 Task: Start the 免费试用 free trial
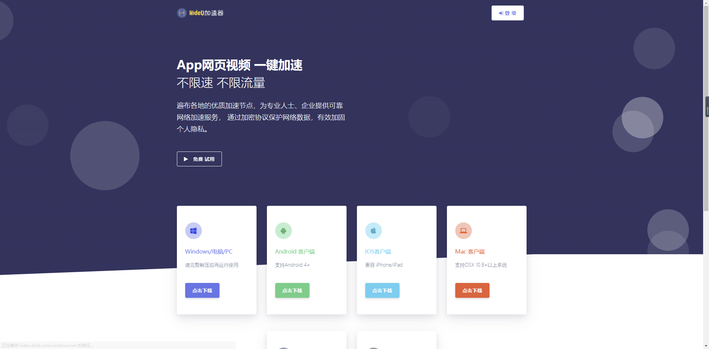coord(199,159)
